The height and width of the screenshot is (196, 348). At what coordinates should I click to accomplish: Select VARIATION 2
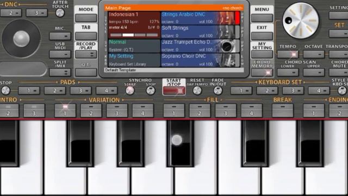(91, 111)
